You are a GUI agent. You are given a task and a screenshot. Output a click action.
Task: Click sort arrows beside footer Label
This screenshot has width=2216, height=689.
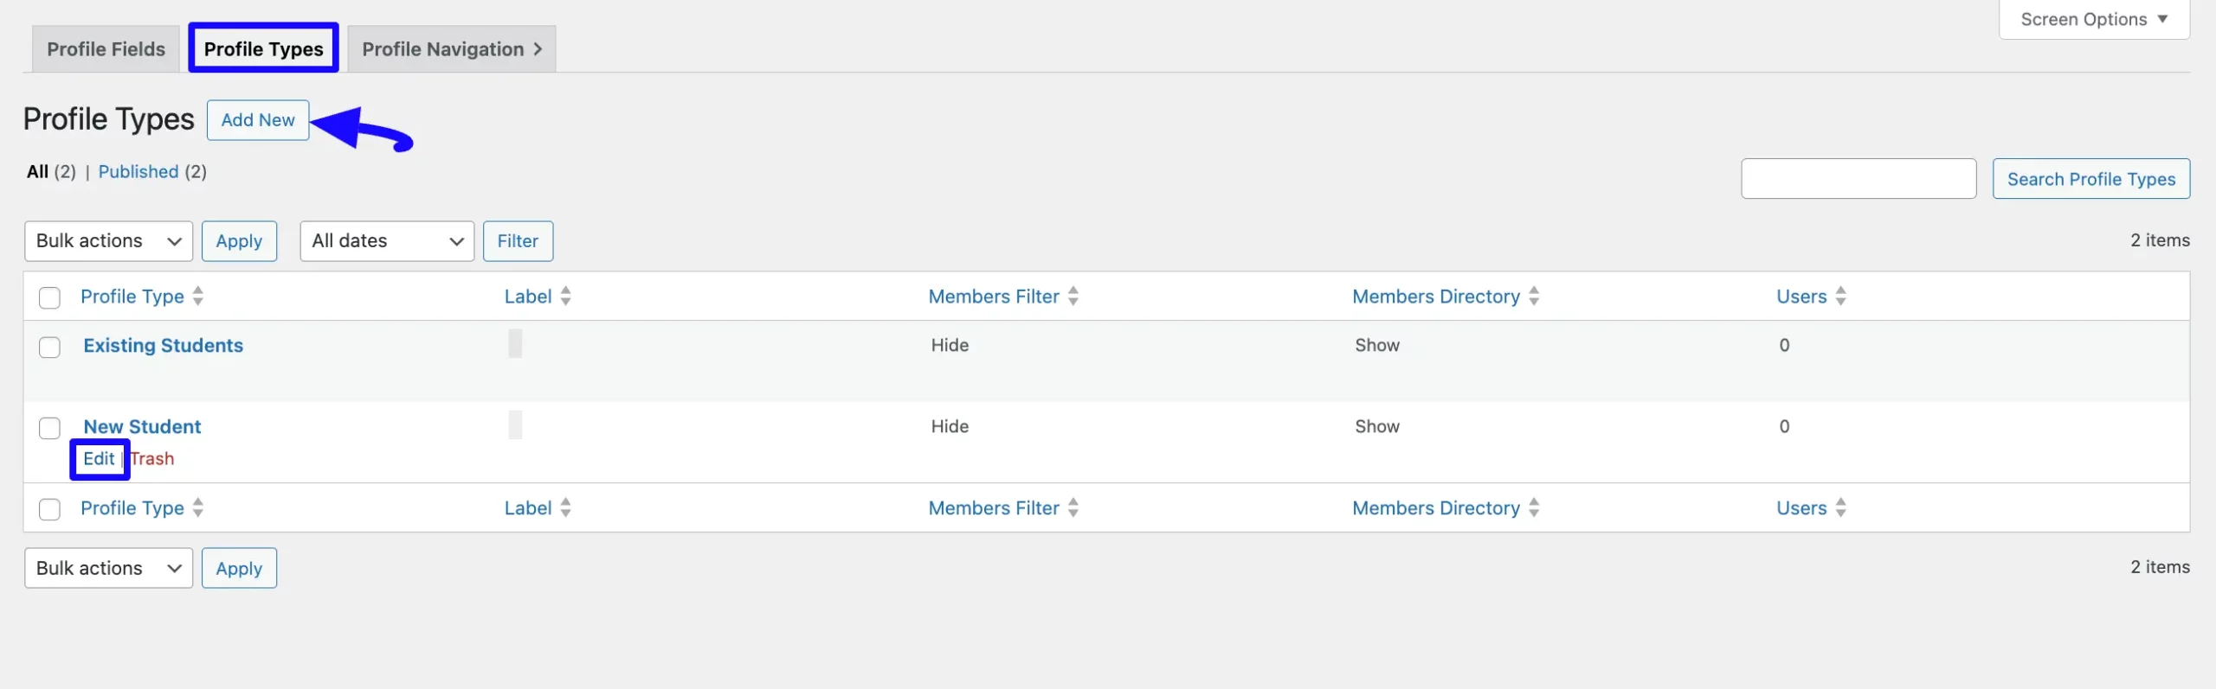(x=566, y=508)
